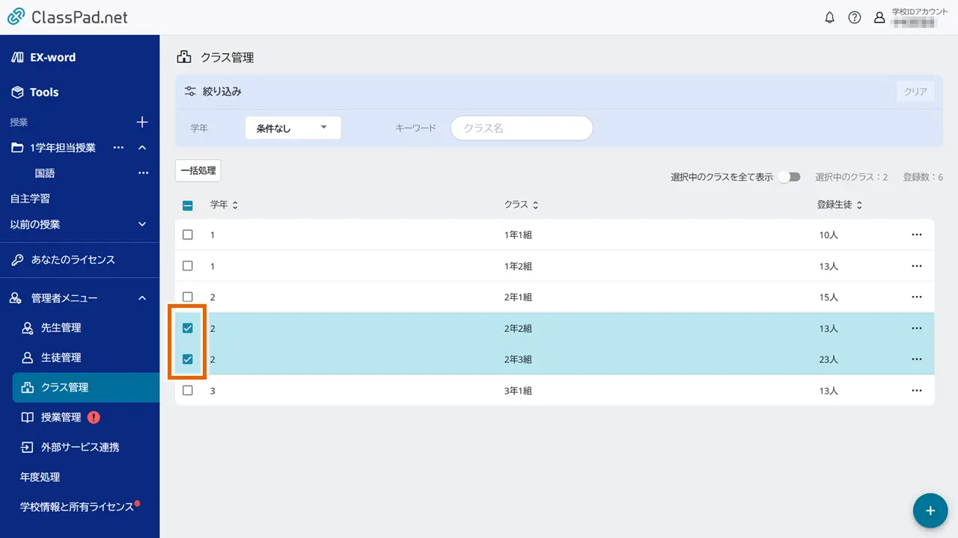Expand the 以前の授業 section

point(142,224)
